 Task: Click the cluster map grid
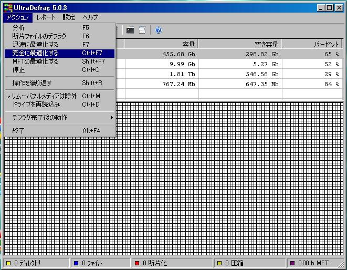[173, 179]
